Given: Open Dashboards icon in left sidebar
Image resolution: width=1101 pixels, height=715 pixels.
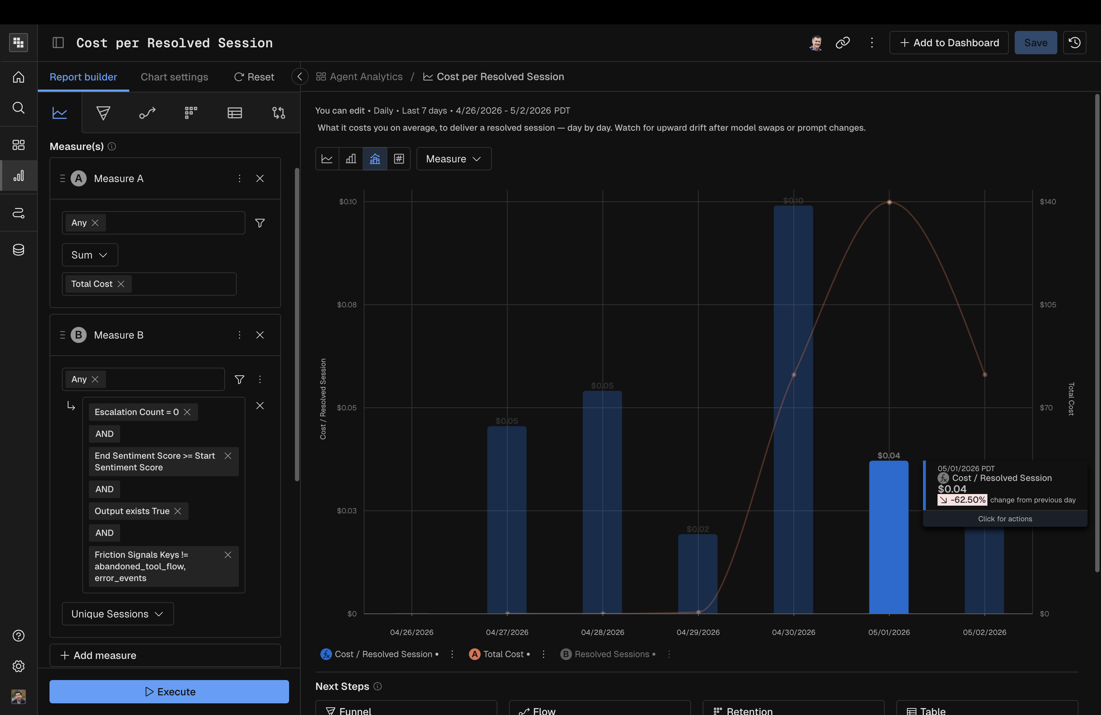Looking at the screenshot, I should 19,145.
